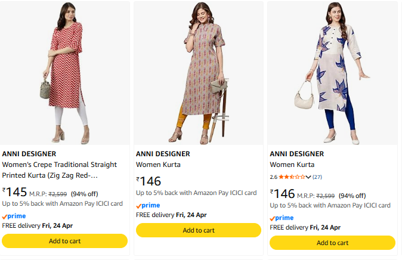Click the ANNI DESIGNER brand name on the first card
This screenshot has width=402, height=260.
(29, 154)
